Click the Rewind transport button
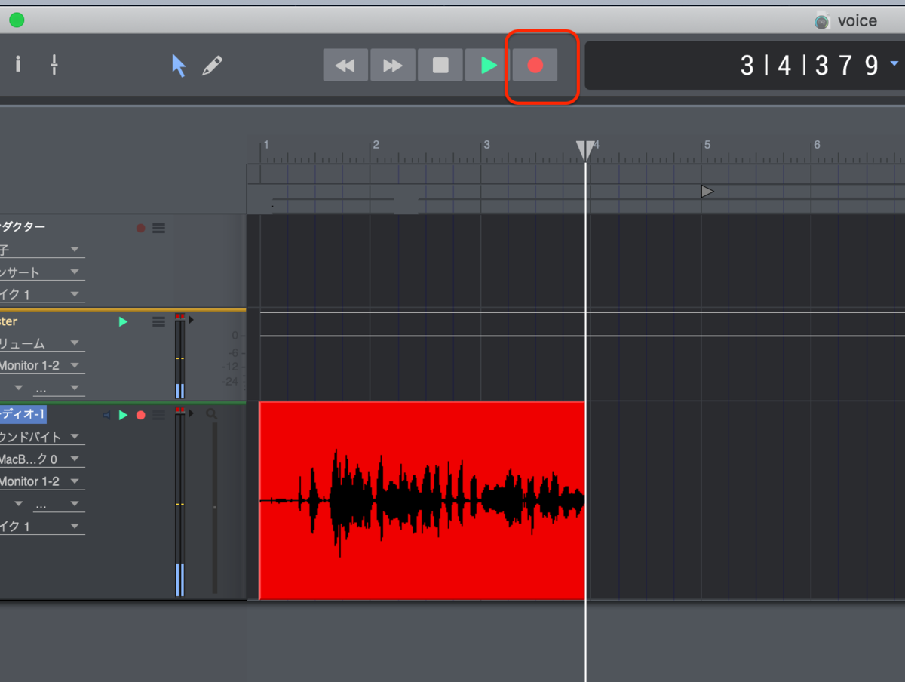 point(345,65)
